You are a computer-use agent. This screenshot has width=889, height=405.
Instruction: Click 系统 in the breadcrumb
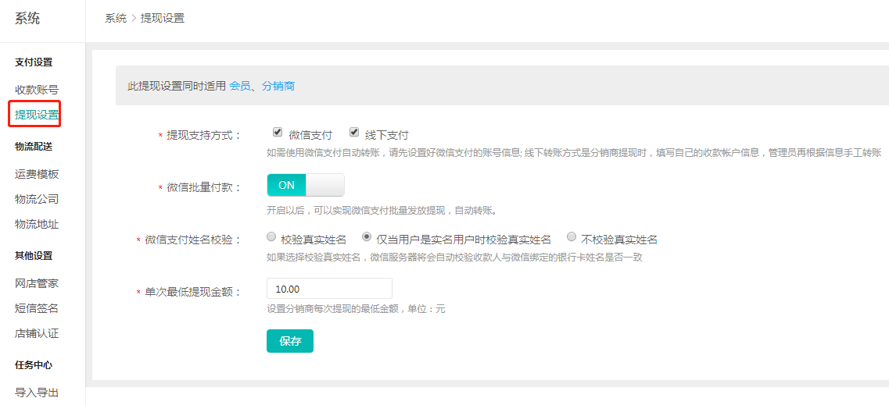116,18
